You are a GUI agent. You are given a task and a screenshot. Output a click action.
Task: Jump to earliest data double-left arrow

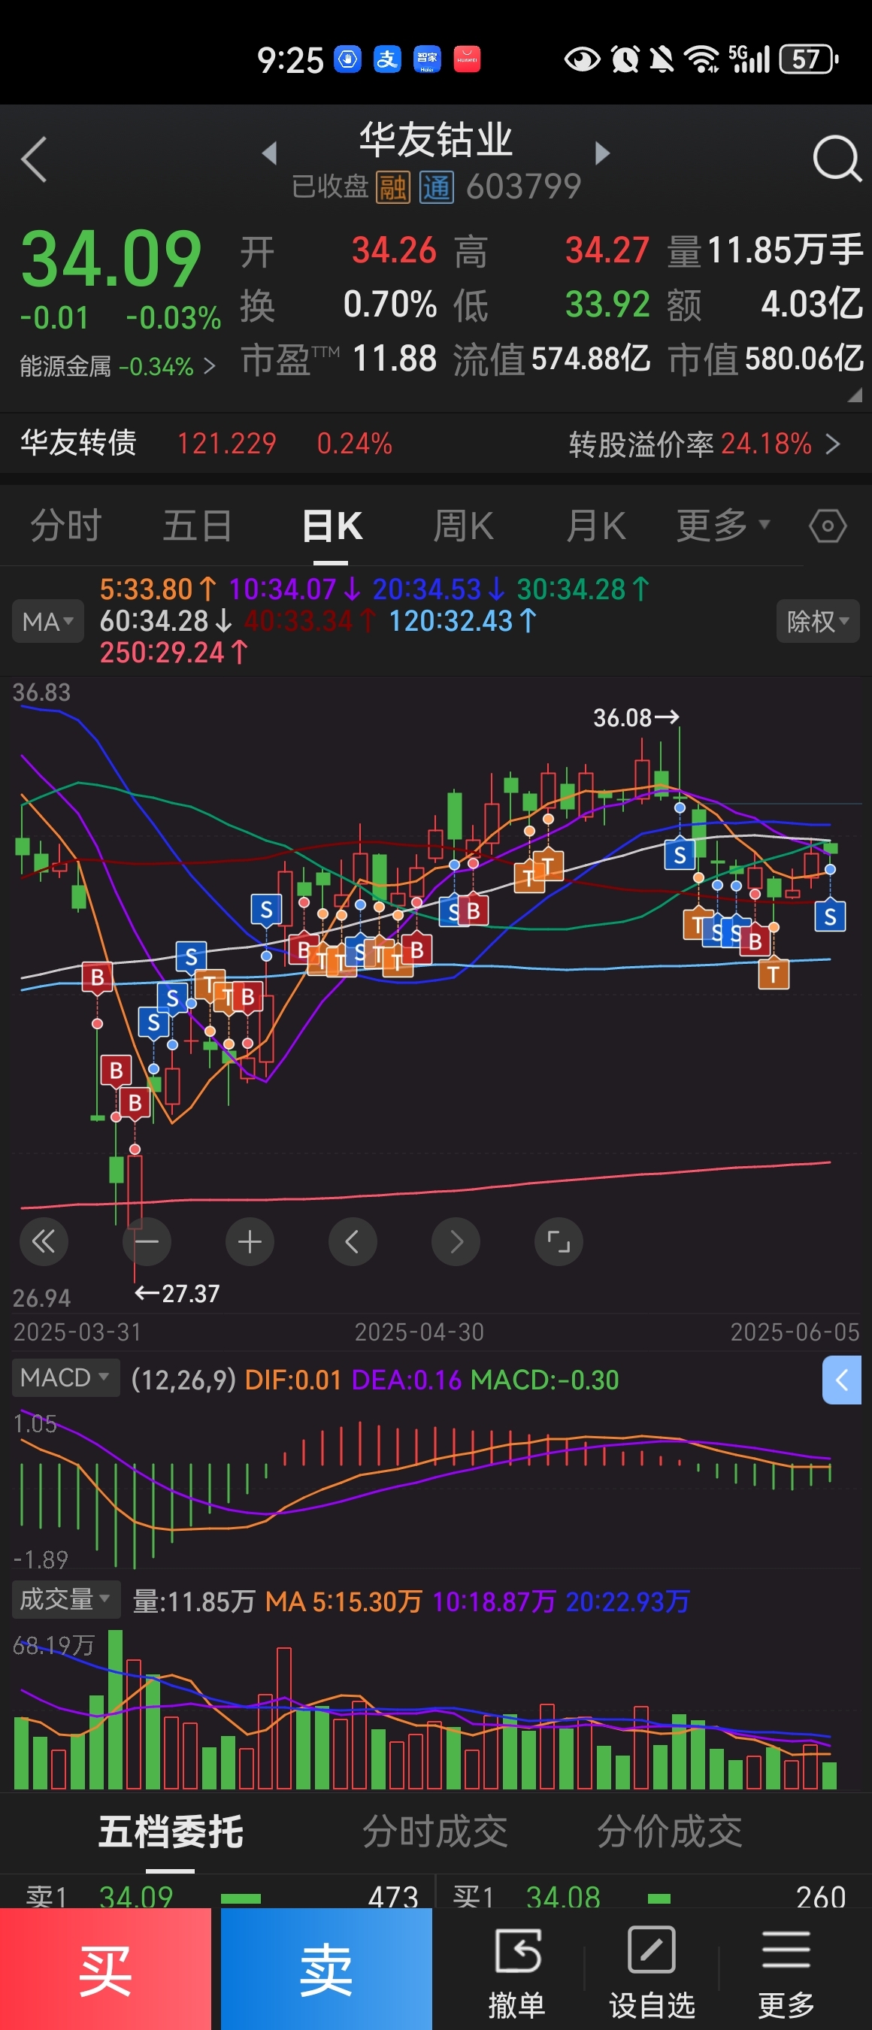pos(44,1242)
